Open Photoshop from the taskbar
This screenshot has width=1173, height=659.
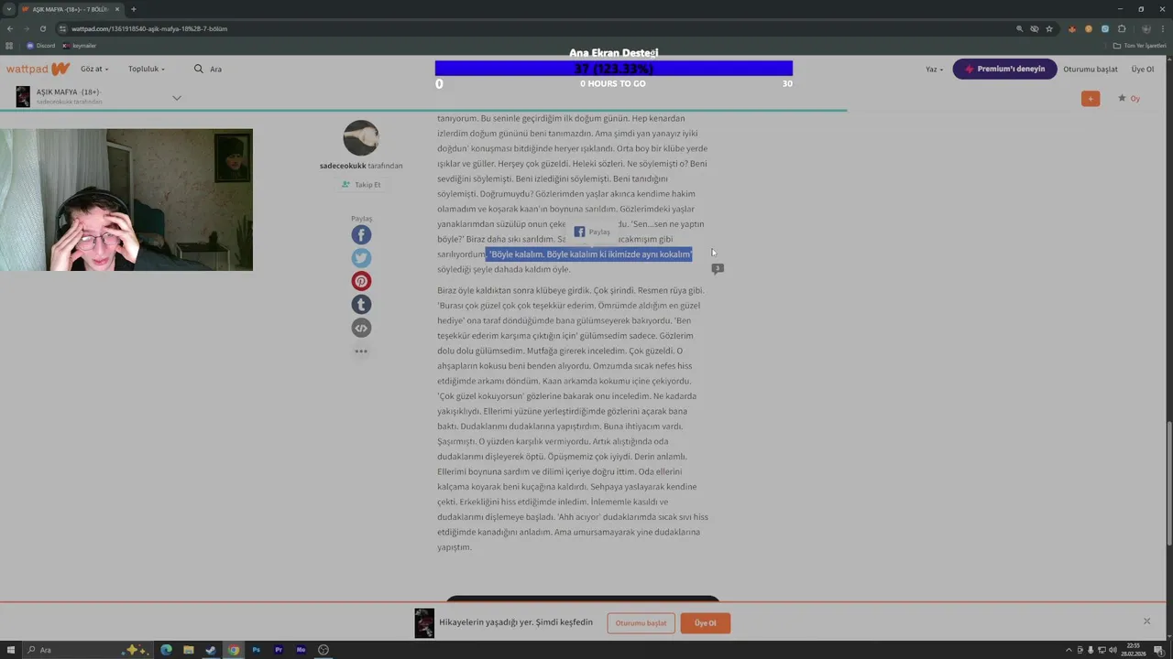tap(256, 650)
